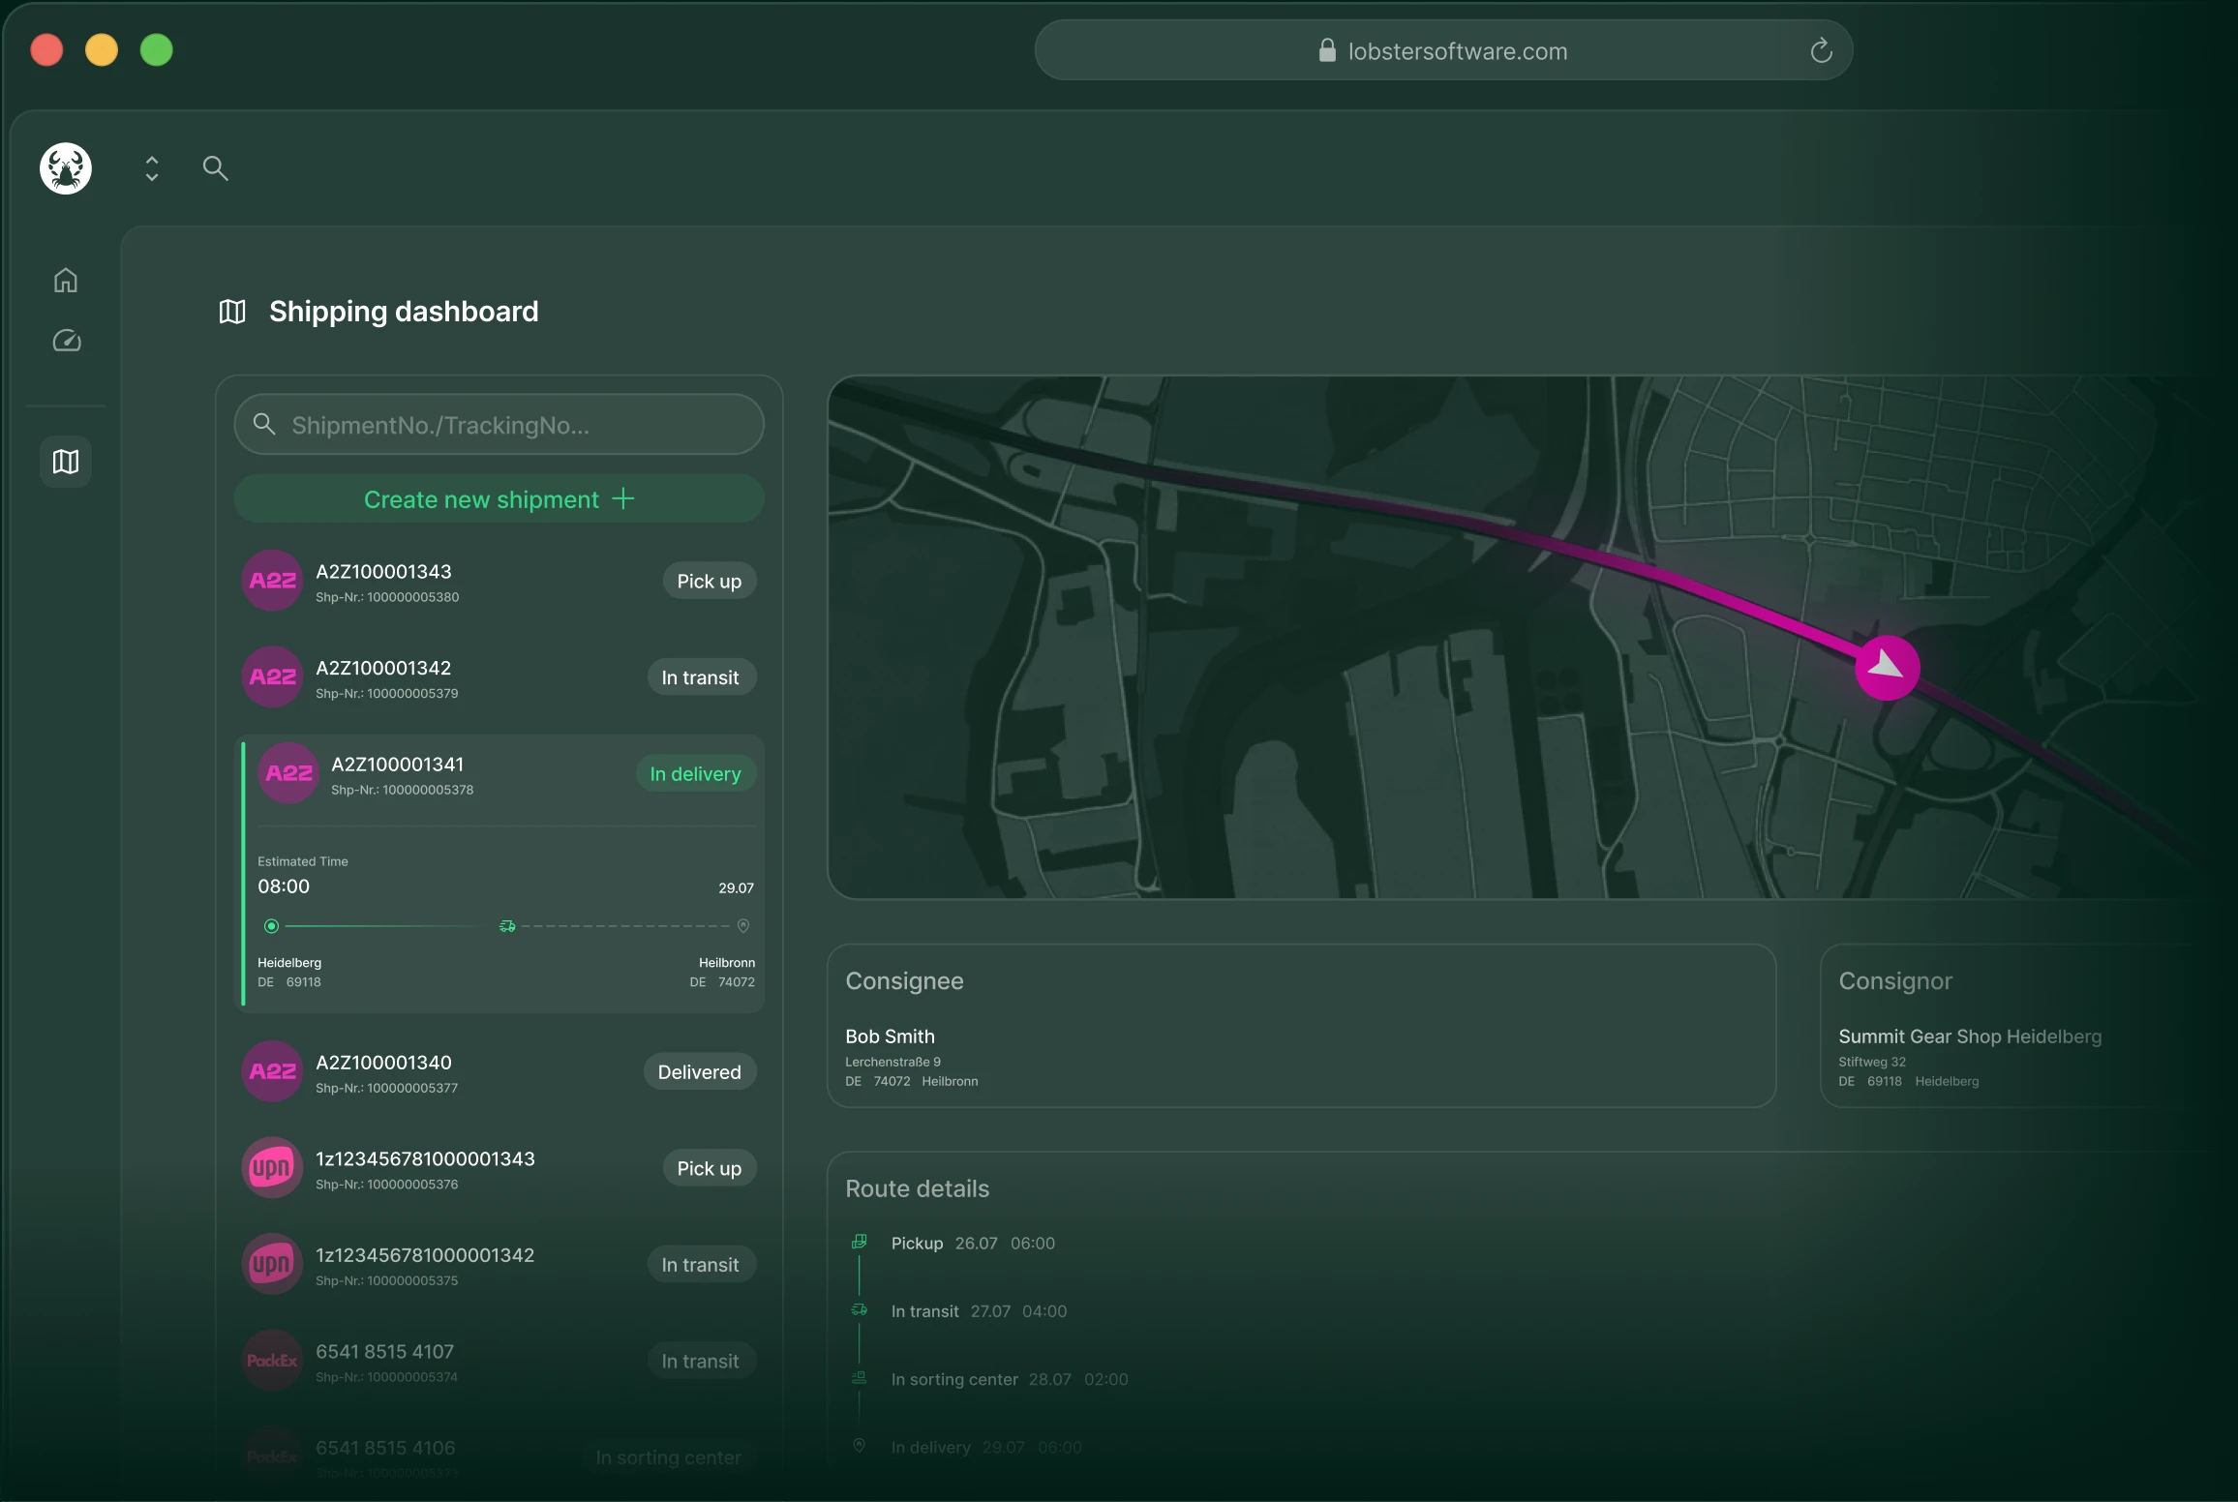The width and height of the screenshot is (2238, 1502).
Task: Click the Create new shipment button
Action: [499, 499]
